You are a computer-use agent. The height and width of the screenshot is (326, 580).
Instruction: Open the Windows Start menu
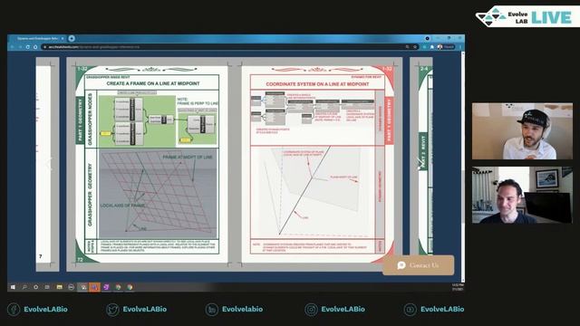[x=13, y=287]
